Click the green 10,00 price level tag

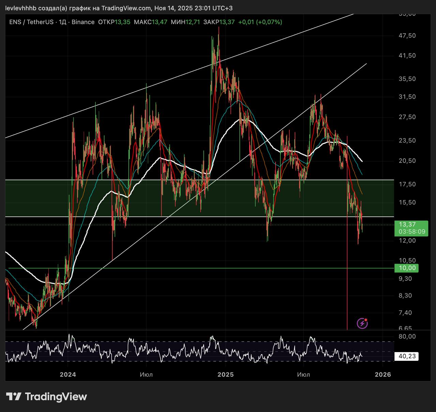407,268
